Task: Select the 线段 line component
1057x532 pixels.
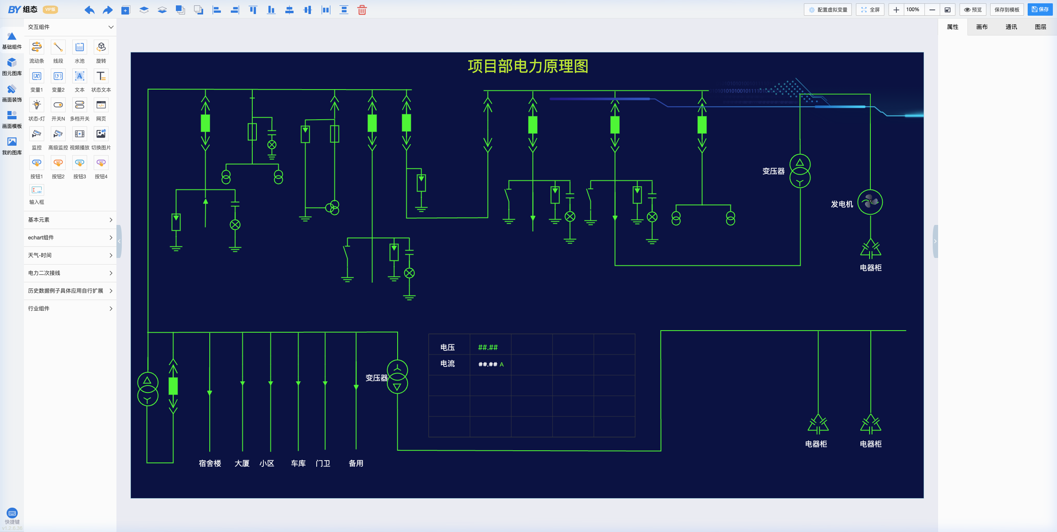Action: coord(58,52)
